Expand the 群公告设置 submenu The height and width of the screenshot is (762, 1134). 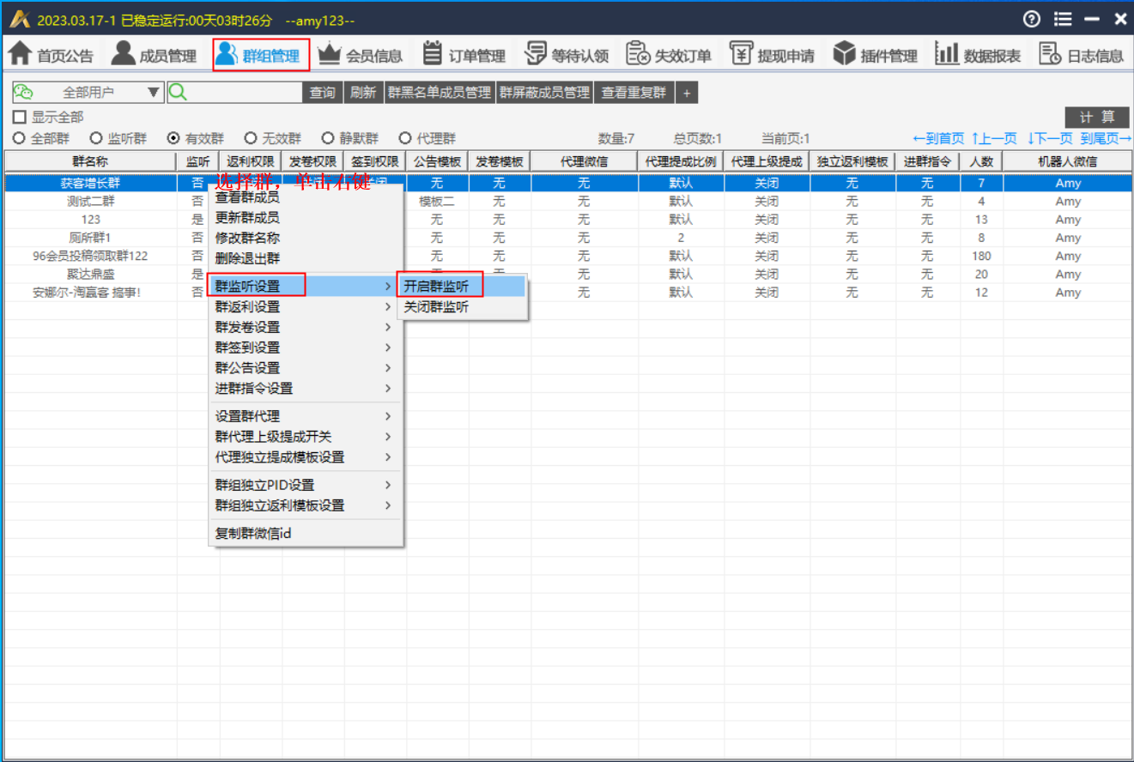(x=306, y=368)
